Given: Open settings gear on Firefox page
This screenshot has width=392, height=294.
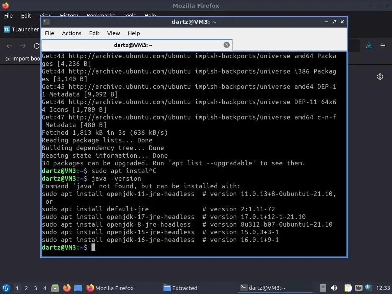Looking at the screenshot, I should [x=380, y=77].
